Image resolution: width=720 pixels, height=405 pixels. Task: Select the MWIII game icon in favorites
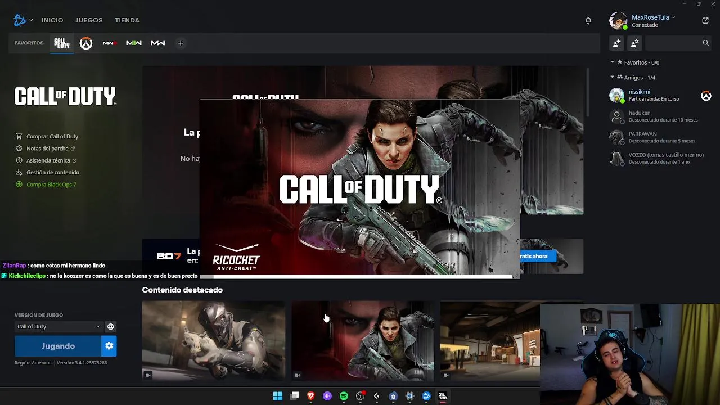109,43
